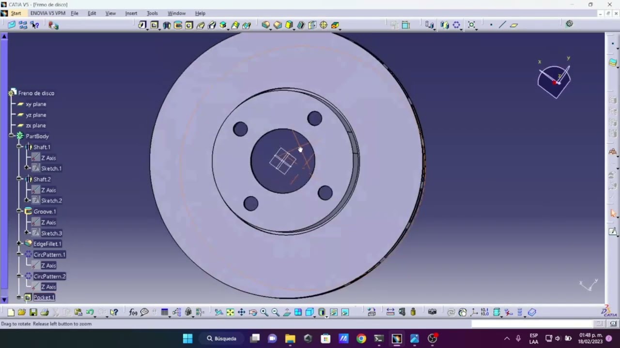Expand the Sketch.2 node
The height and width of the screenshot is (348, 620).
click(x=27, y=201)
